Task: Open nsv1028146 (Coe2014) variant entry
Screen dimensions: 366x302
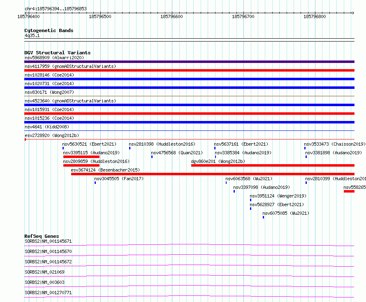Action: (x=49, y=75)
